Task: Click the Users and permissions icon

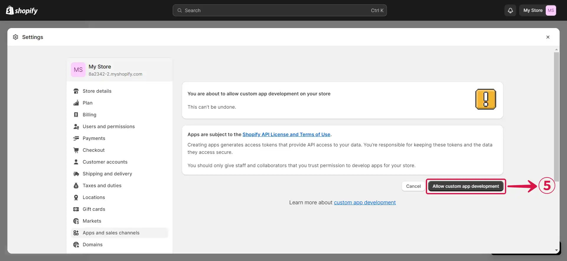Action: [76, 126]
